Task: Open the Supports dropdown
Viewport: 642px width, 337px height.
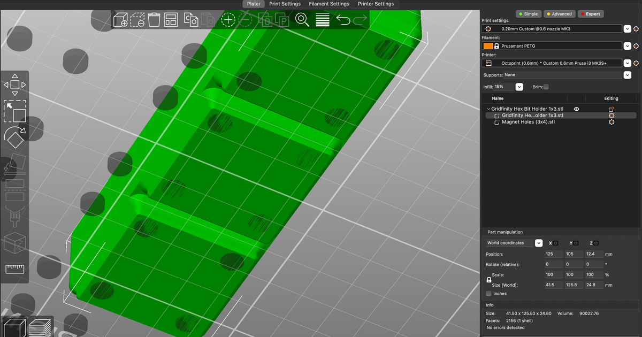Action: tap(627, 75)
